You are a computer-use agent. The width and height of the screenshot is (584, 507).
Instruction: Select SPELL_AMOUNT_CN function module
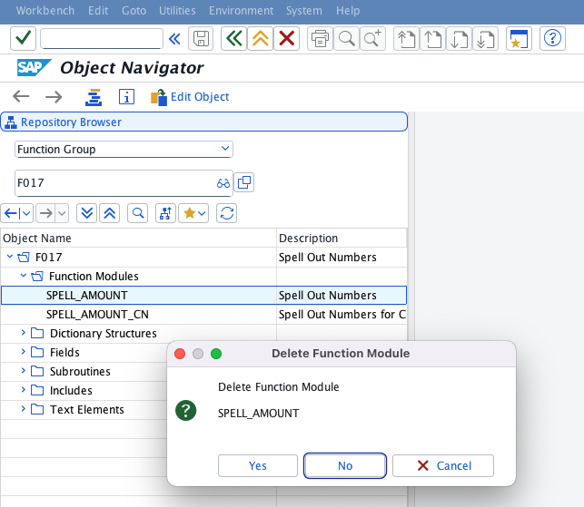click(203, 315)
